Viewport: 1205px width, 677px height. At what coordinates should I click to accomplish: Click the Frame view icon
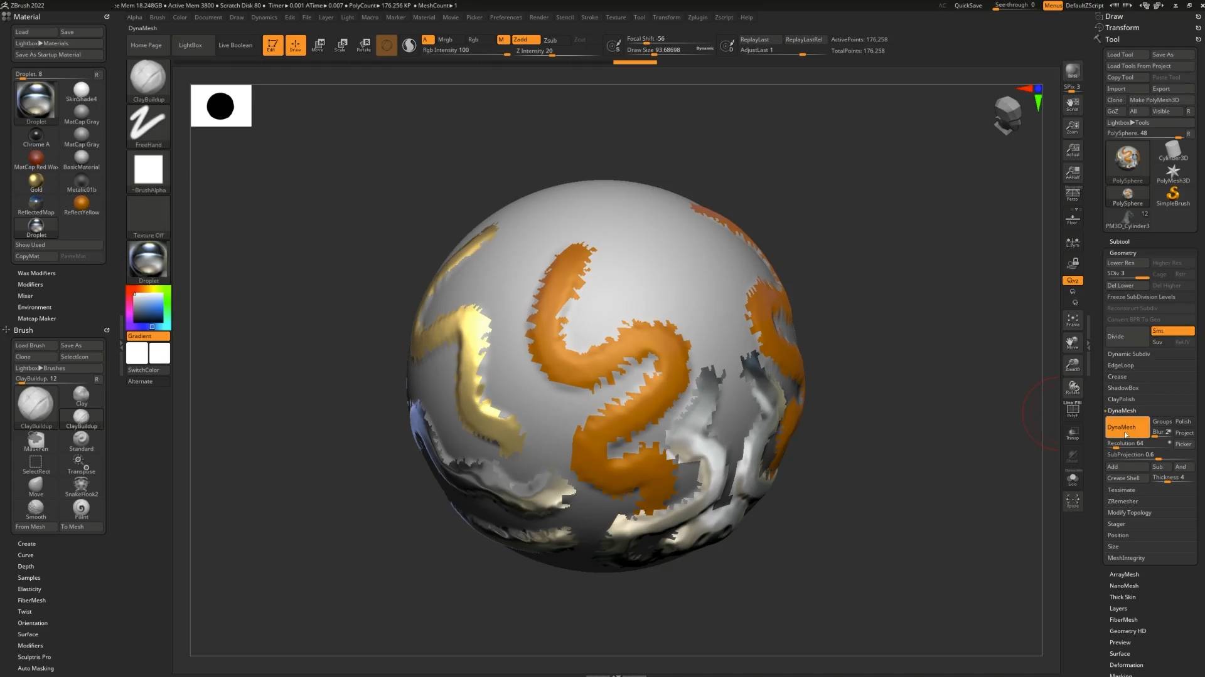point(1073,320)
